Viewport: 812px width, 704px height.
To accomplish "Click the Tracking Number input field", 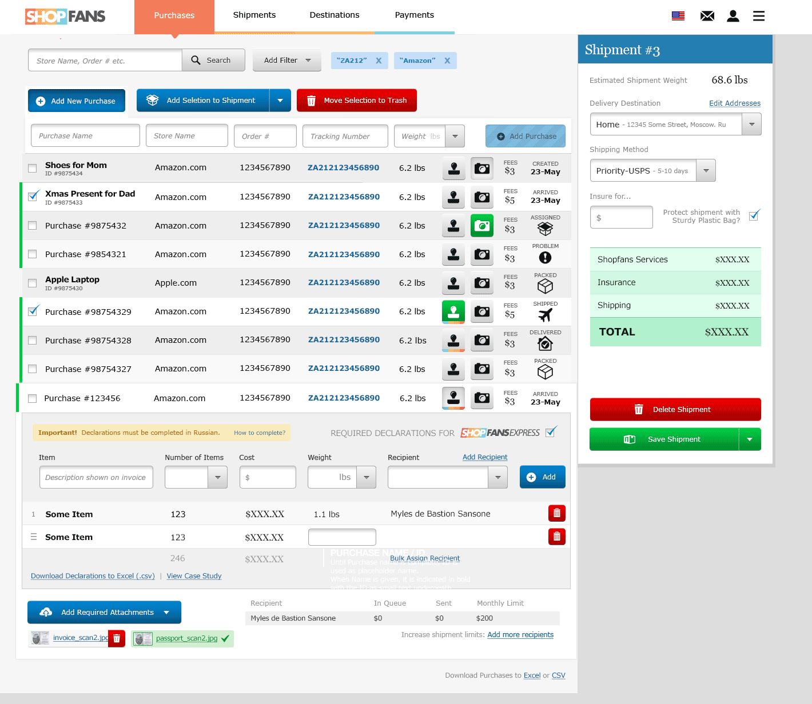I will (345, 136).
